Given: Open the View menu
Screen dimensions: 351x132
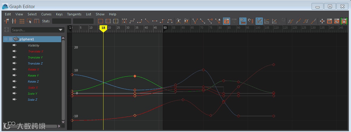Looking at the screenshot, I should pos(19,14).
